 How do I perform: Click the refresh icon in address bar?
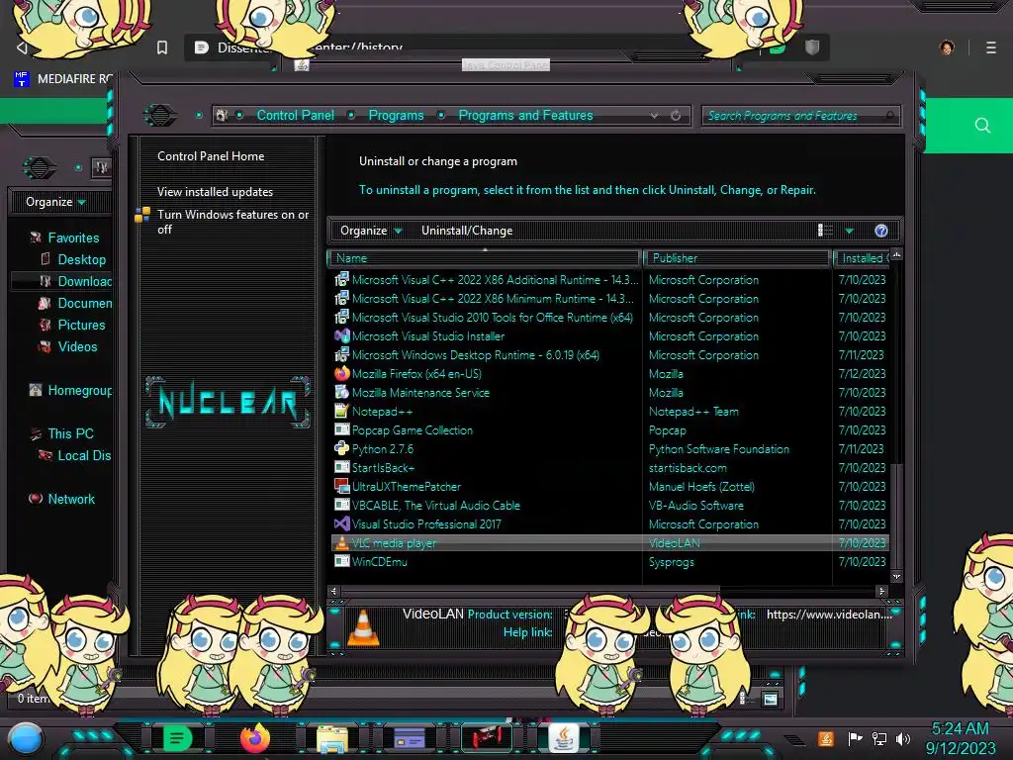676,116
